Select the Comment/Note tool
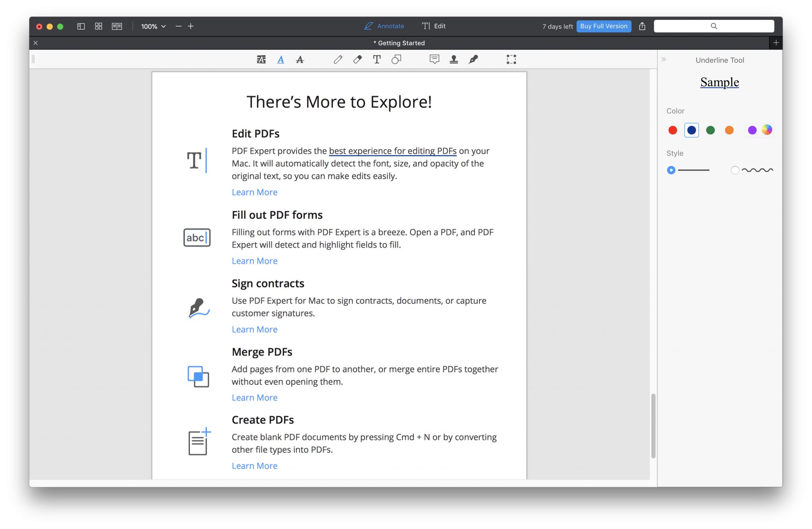 click(x=433, y=59)
